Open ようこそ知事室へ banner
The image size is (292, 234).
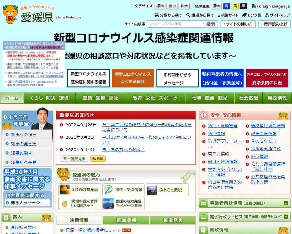pyautogui.click(x=27, y=119)
